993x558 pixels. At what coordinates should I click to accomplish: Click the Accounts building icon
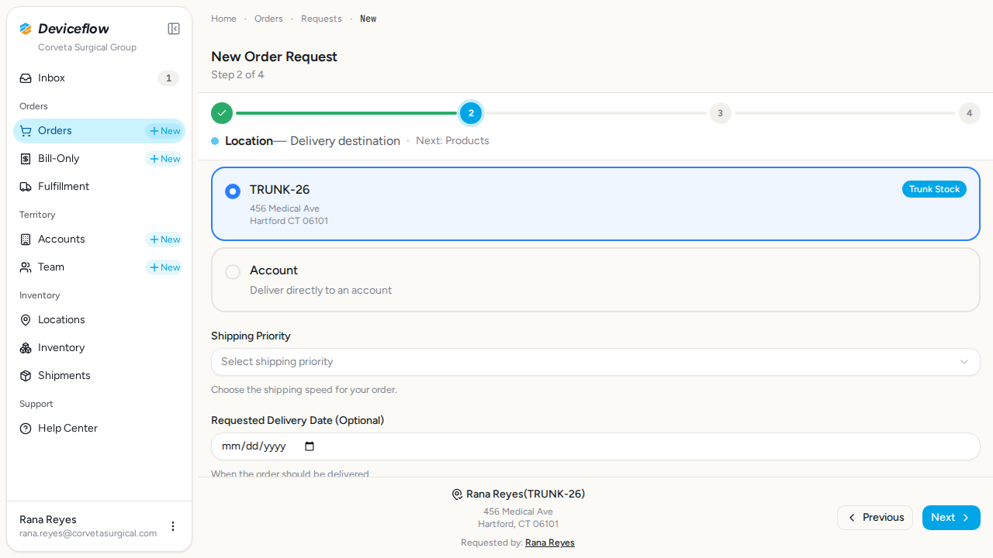pyautogui.click(x=26, y=239)
